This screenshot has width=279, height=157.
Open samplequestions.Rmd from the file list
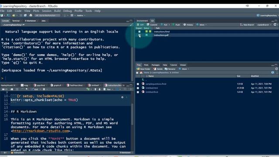(156, 84)
